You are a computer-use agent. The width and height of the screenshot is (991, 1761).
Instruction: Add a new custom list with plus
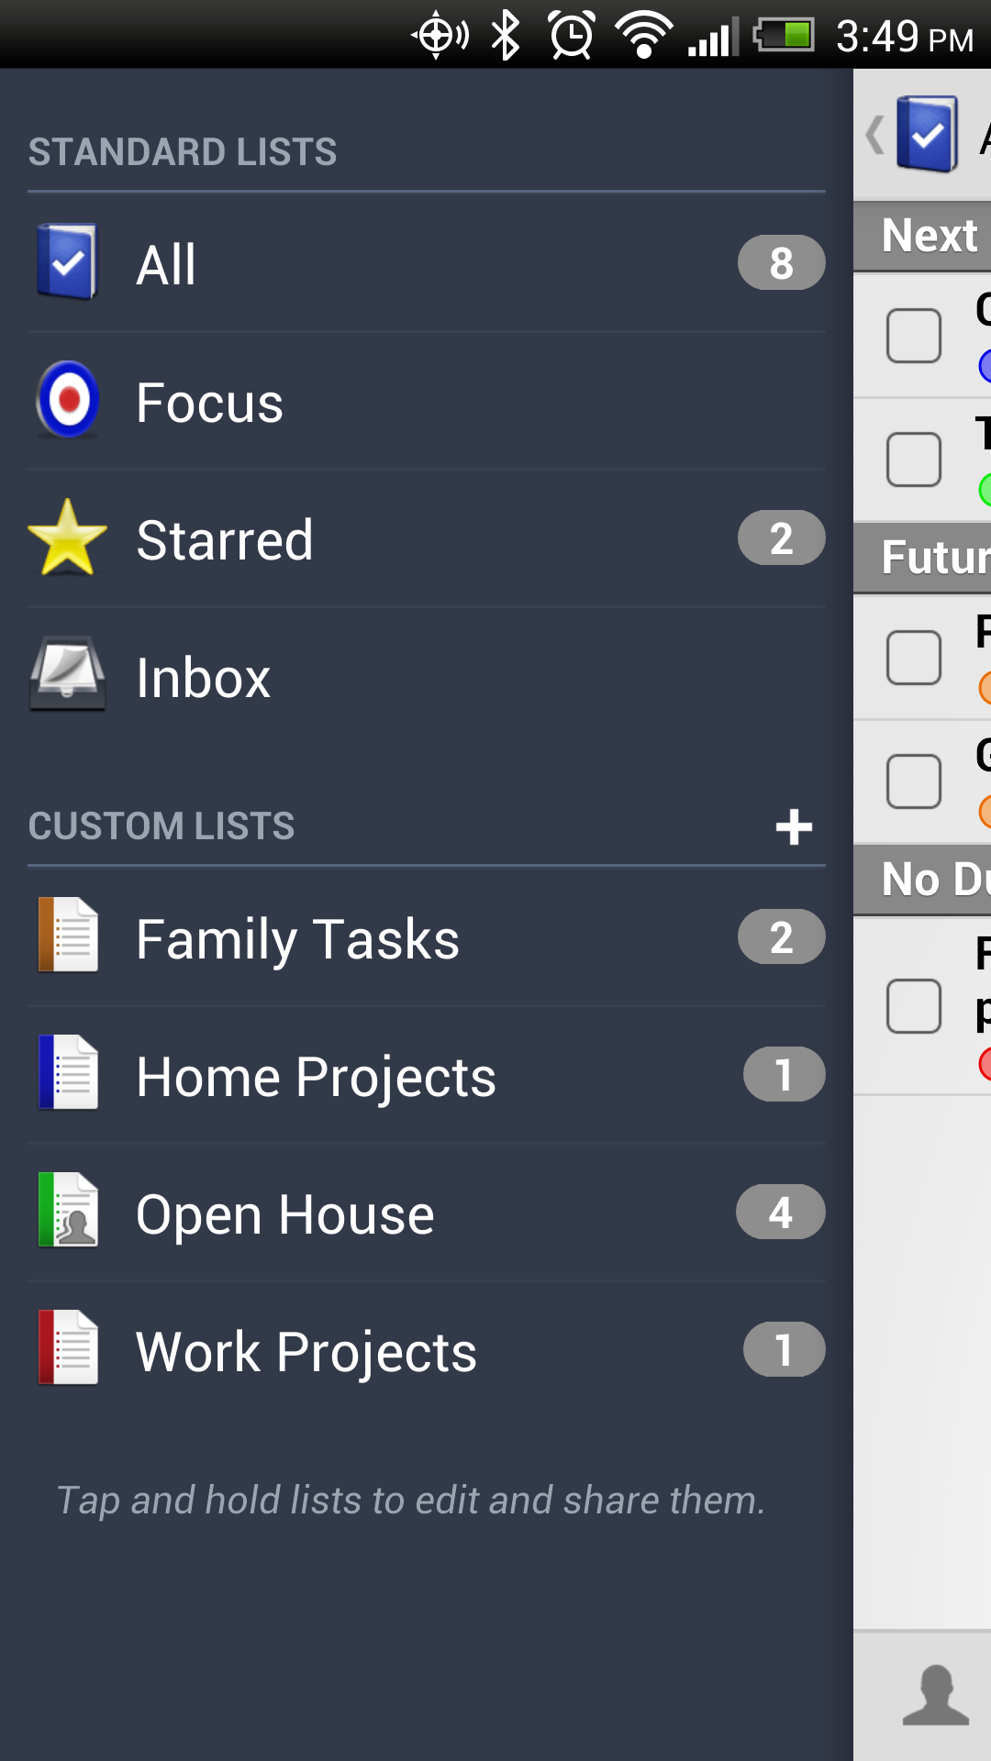[x=794, y=827]
